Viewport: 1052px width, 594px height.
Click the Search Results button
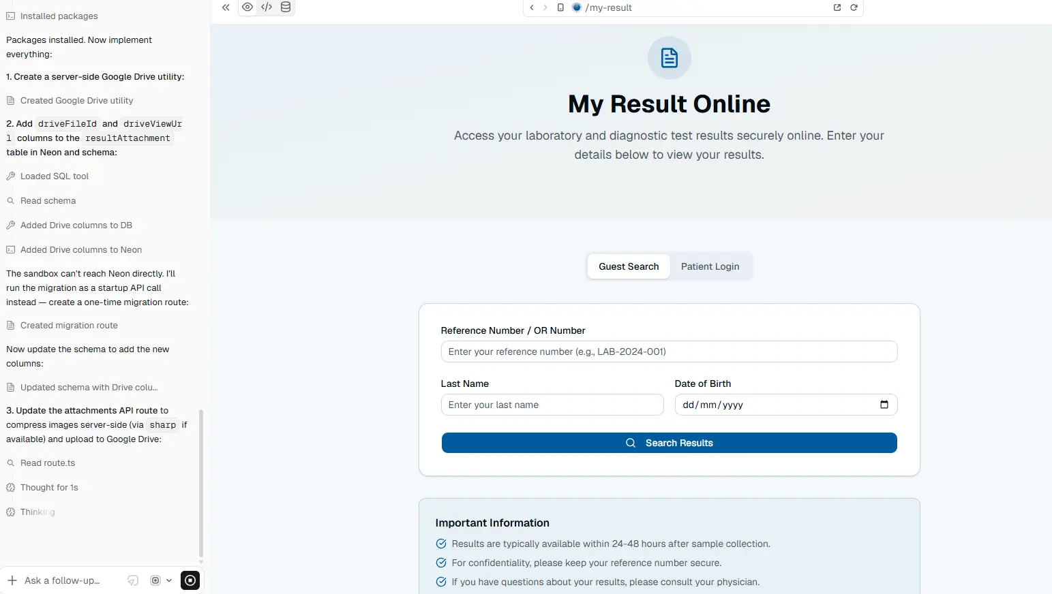click(669, 443)
